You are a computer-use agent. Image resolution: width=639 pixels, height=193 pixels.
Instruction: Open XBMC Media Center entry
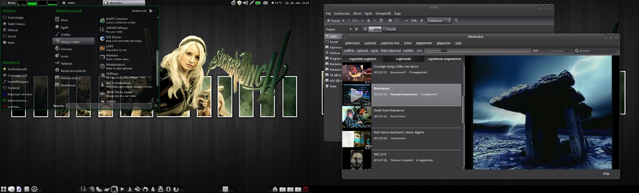[x=126, y=94]
